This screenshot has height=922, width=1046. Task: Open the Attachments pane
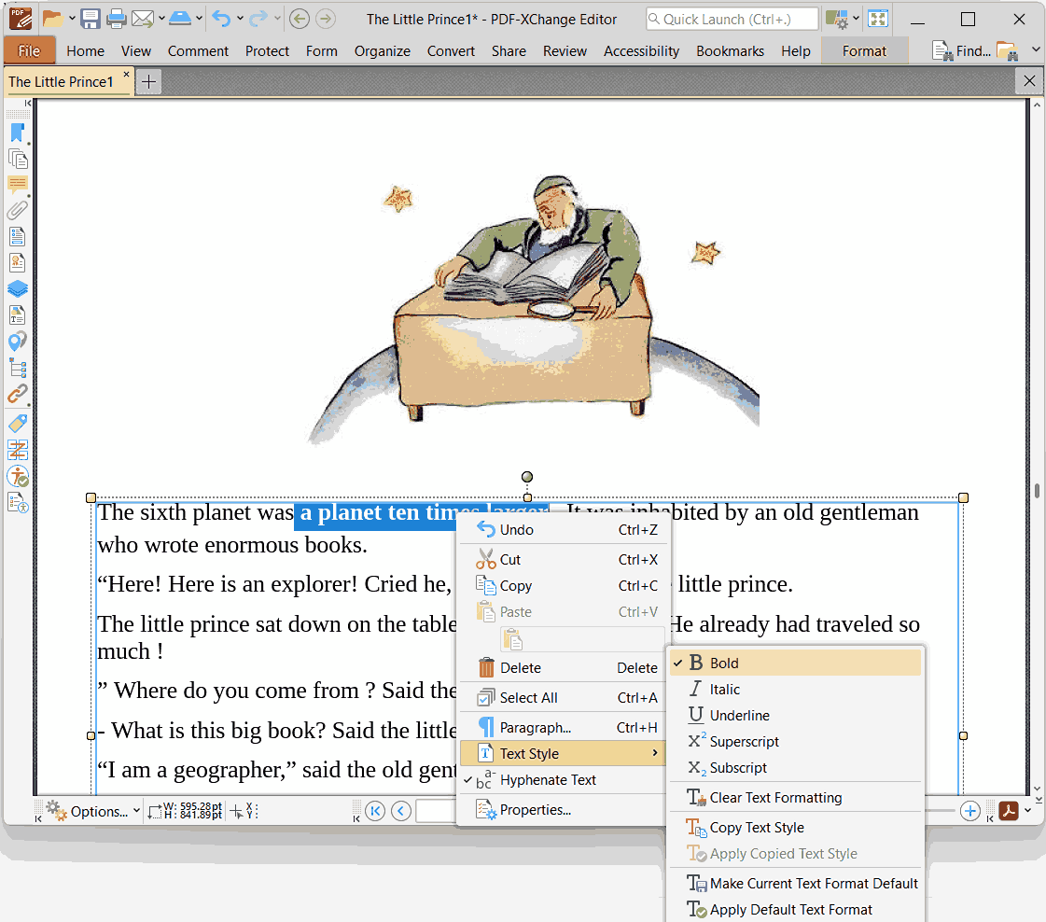(x=18, y=210)
